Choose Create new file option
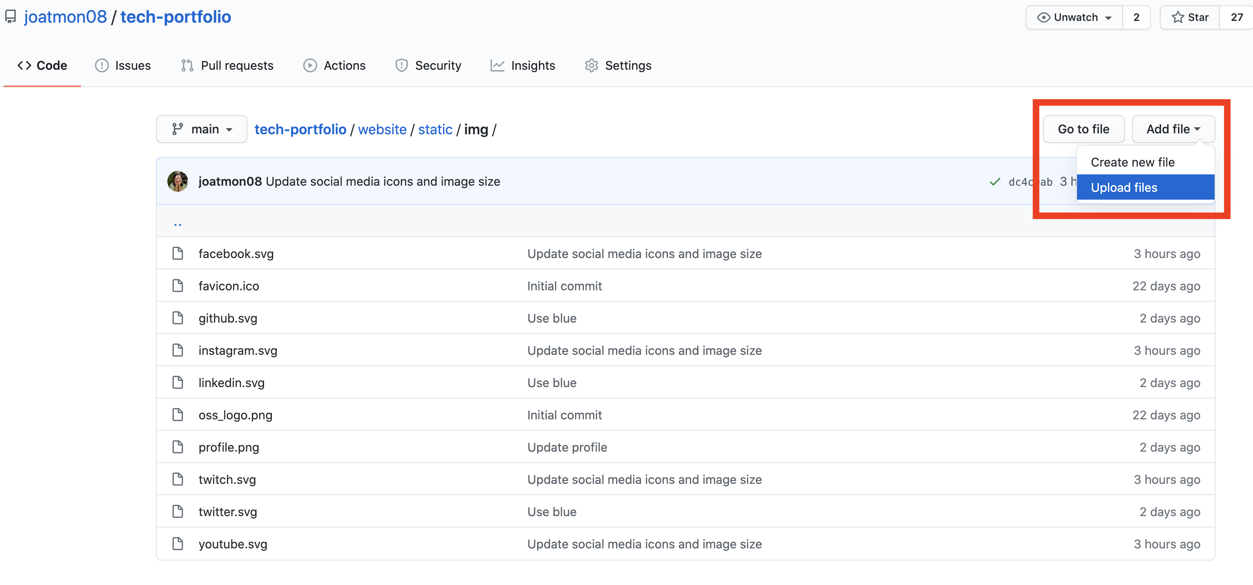The height and width of the screenshot is (585, 1253). tap(1132, 162)
